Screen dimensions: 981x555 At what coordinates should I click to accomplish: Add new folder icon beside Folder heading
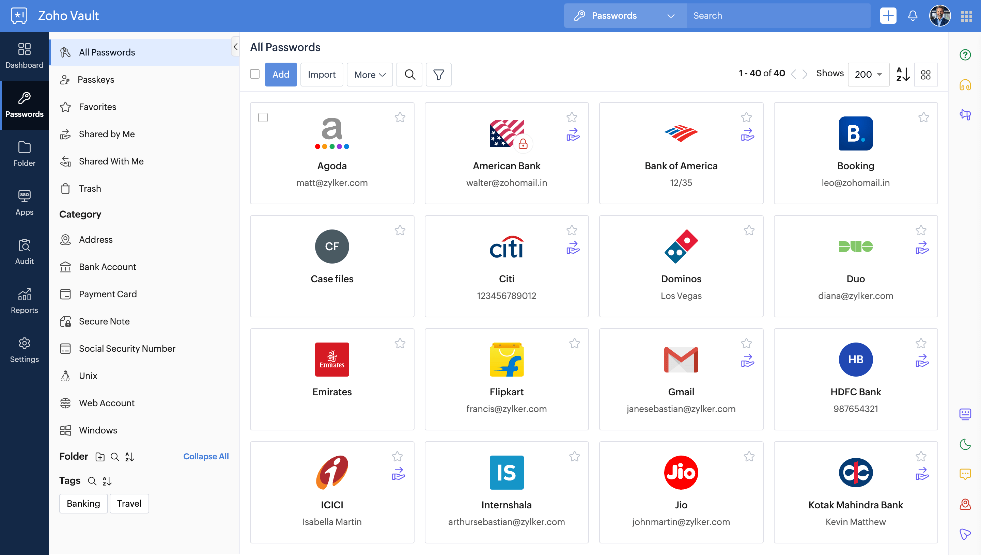[x=100, y=457]
